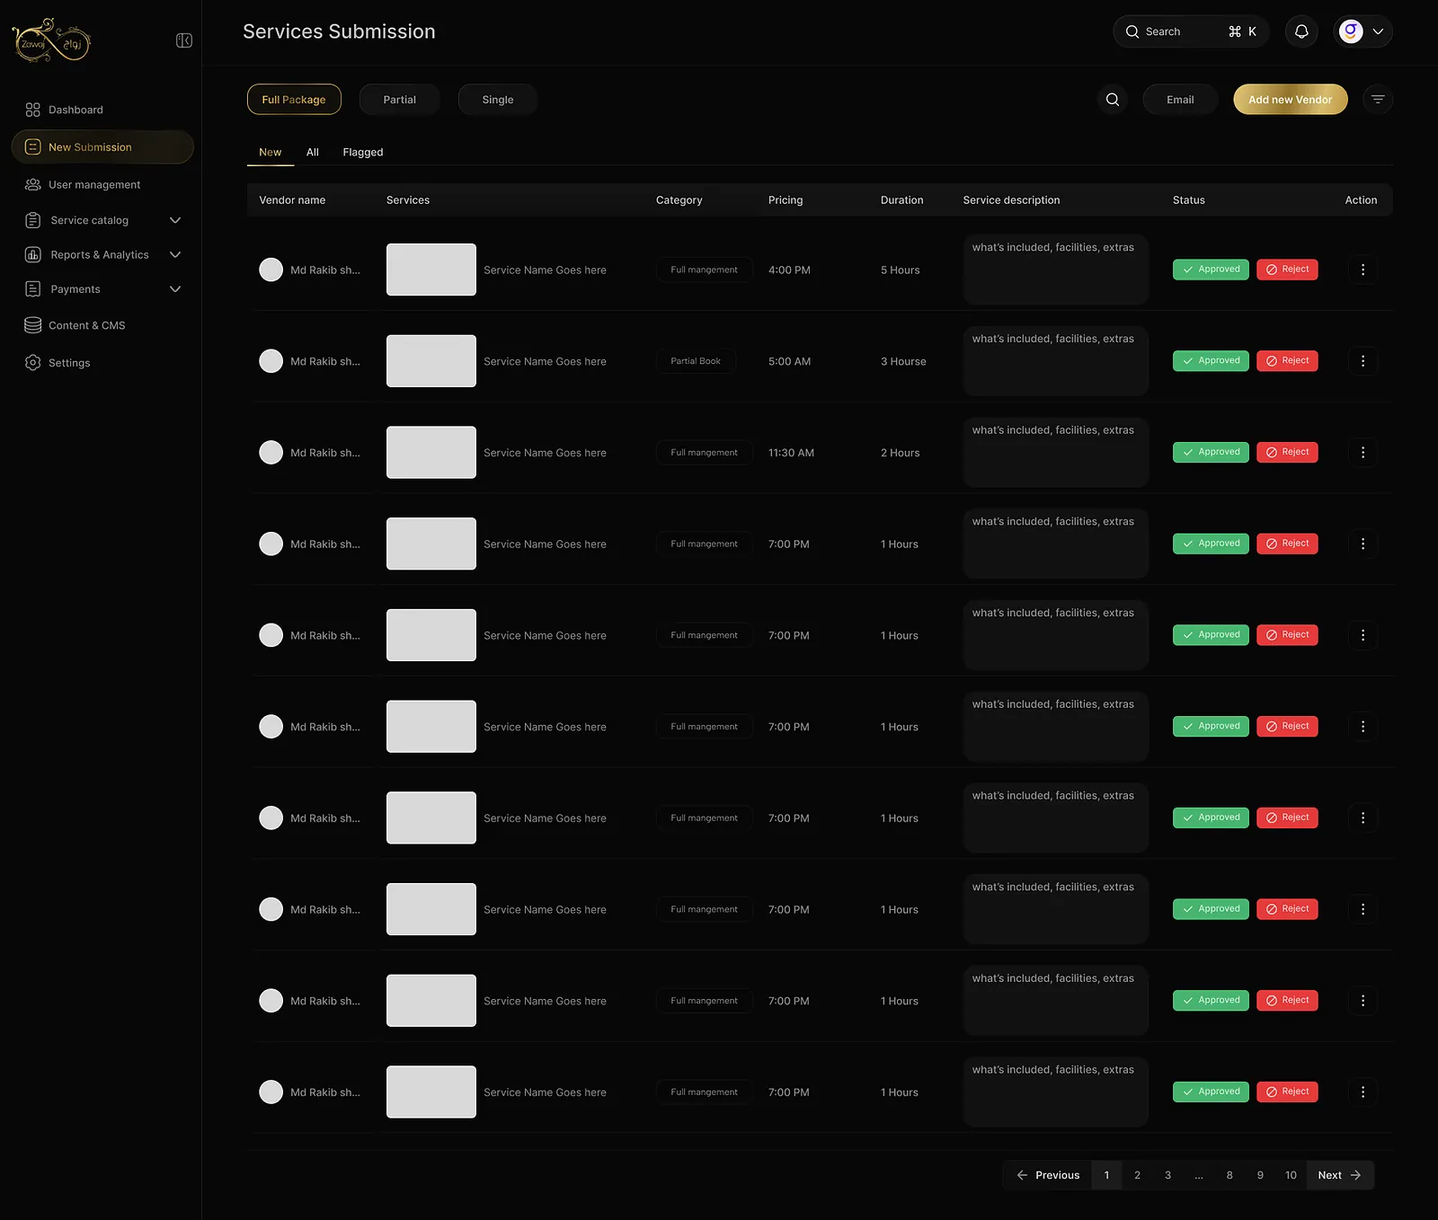Image resolution: width=1438 pixels, height=1220 pixels.
Task: Go to the Next page
Action: click(1340, 1175)
